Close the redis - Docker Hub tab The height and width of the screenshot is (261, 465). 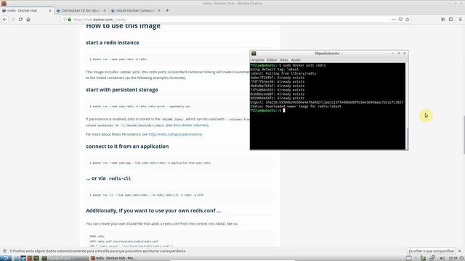(50, 10)
